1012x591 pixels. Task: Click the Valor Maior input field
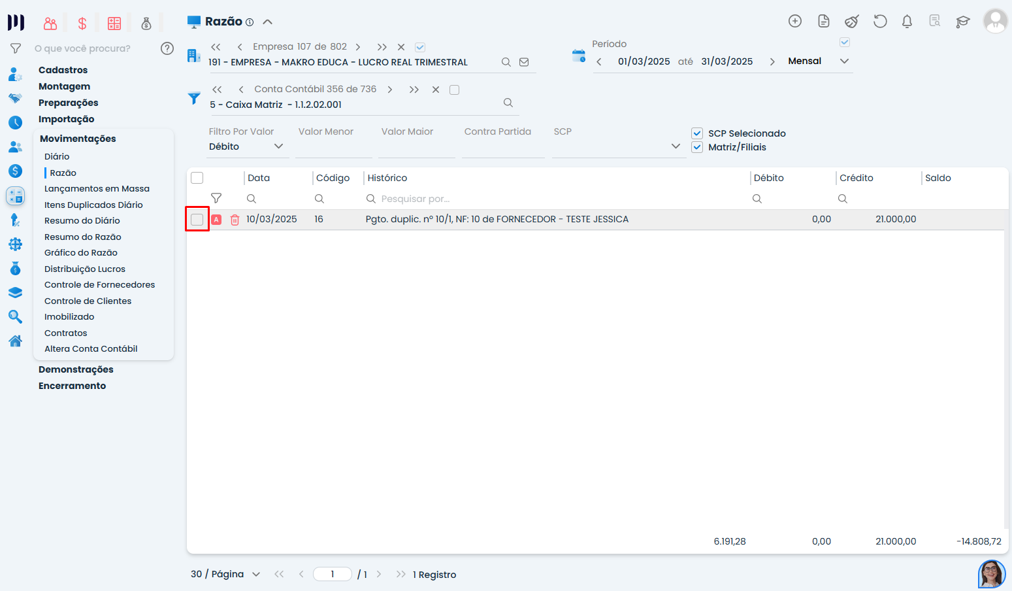417,146
